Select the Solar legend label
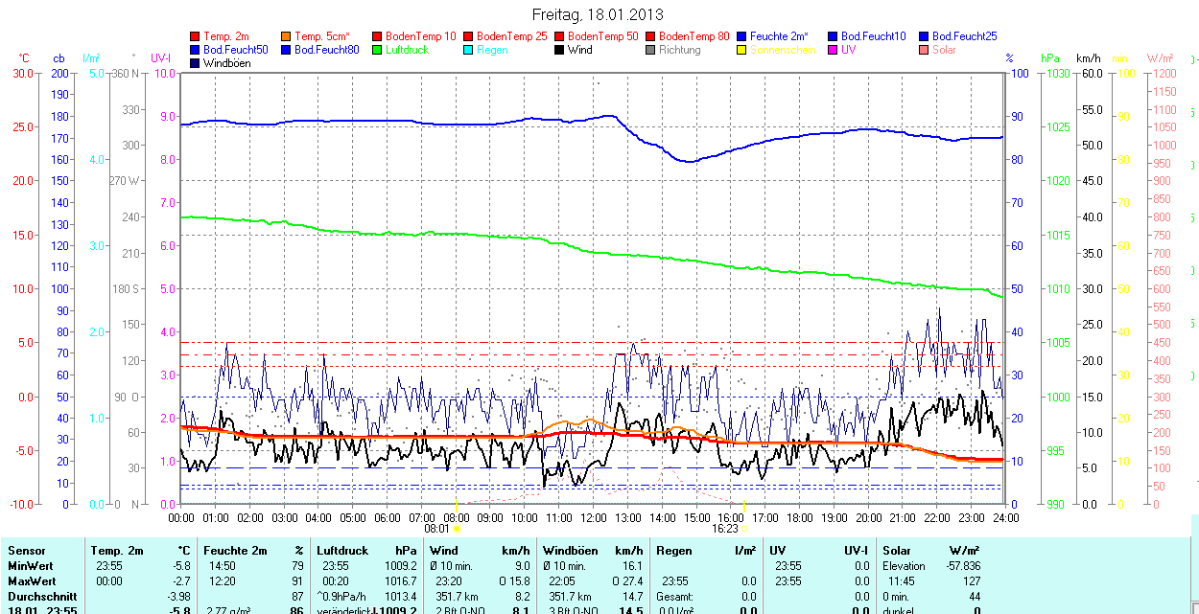1199x614 pixels. click(x=944, y=50)
